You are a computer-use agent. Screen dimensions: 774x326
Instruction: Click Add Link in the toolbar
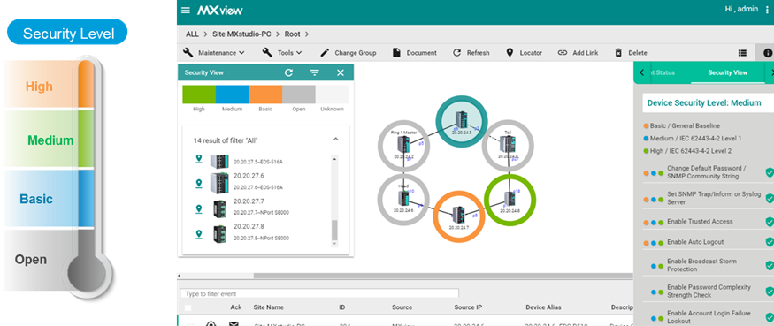click(578, 53)
